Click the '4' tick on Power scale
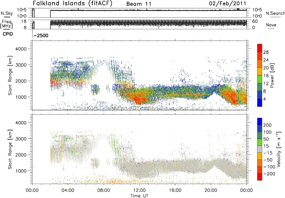Image resolution: width=285 pixels, height=198 pixels. (x=264, y=99)
